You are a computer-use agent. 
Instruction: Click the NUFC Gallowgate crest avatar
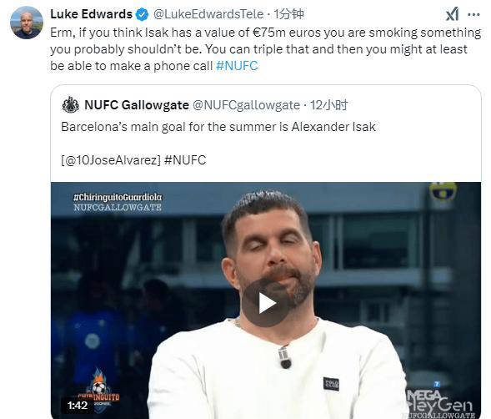[x=71, y=105]
